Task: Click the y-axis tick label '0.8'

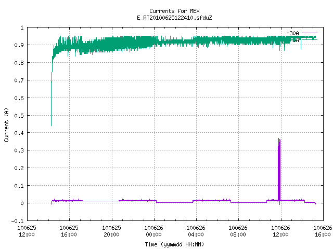Action: [x=19, y=63]
